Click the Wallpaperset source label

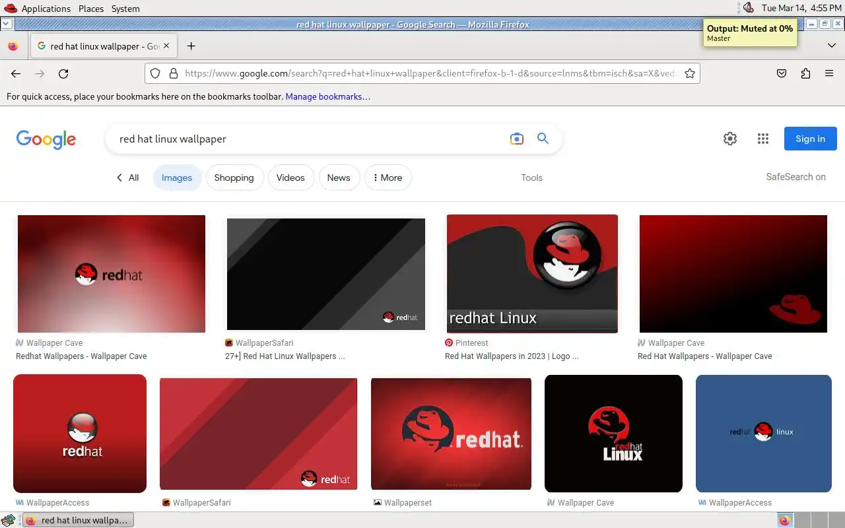pos(408,502)
